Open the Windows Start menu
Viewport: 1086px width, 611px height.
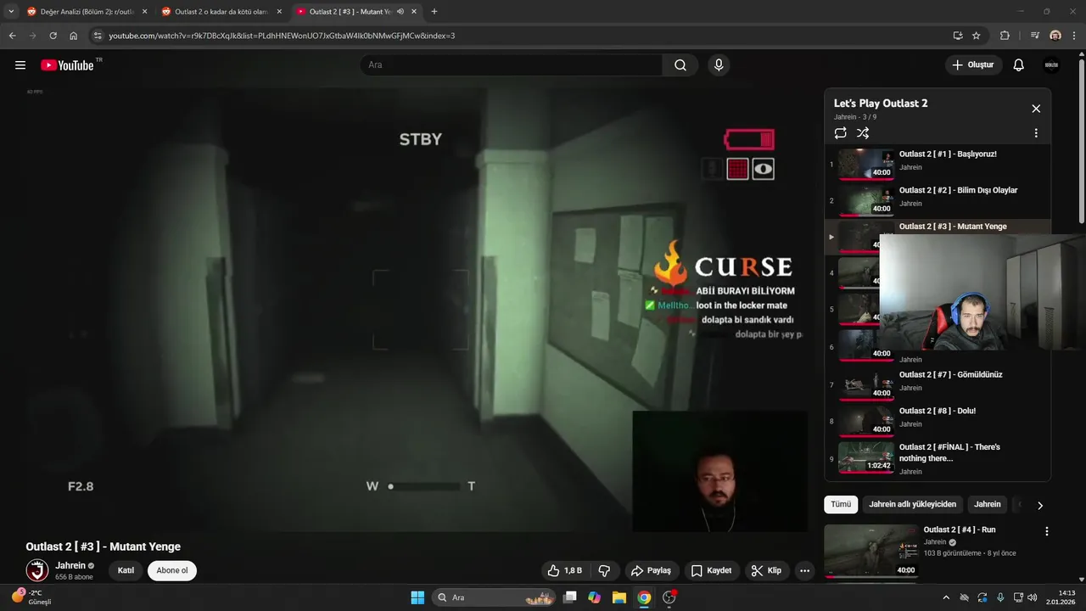tap(417, 597)
